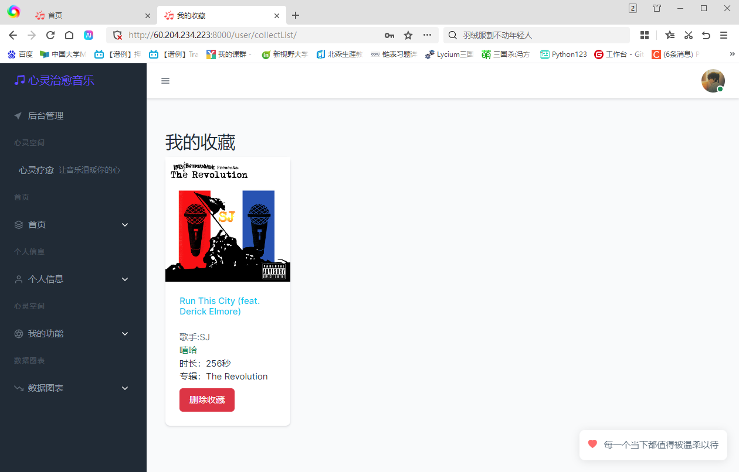The image size is (739, 472).
Task: Maximize the browser window
Action: 704,8
